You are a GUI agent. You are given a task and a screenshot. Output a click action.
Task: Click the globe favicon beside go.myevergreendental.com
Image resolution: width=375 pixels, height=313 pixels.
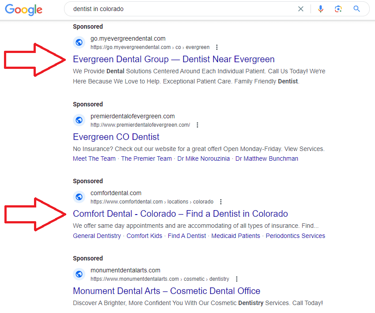tap(79, 42)
